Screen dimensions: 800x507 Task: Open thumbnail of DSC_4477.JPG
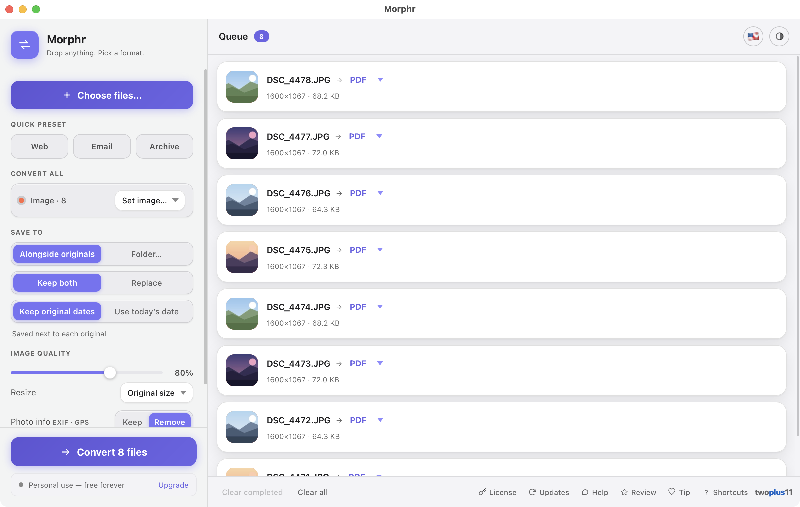(242, 143)
